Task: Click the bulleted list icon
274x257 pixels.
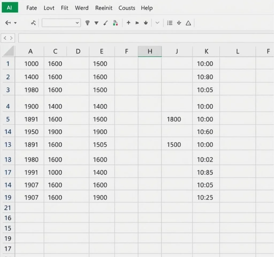Action: tap(170, 23)
